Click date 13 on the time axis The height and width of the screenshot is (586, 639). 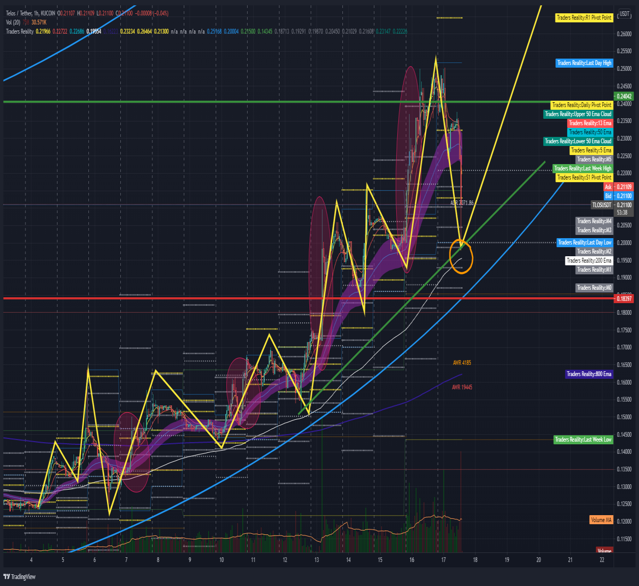click(316, 560)
